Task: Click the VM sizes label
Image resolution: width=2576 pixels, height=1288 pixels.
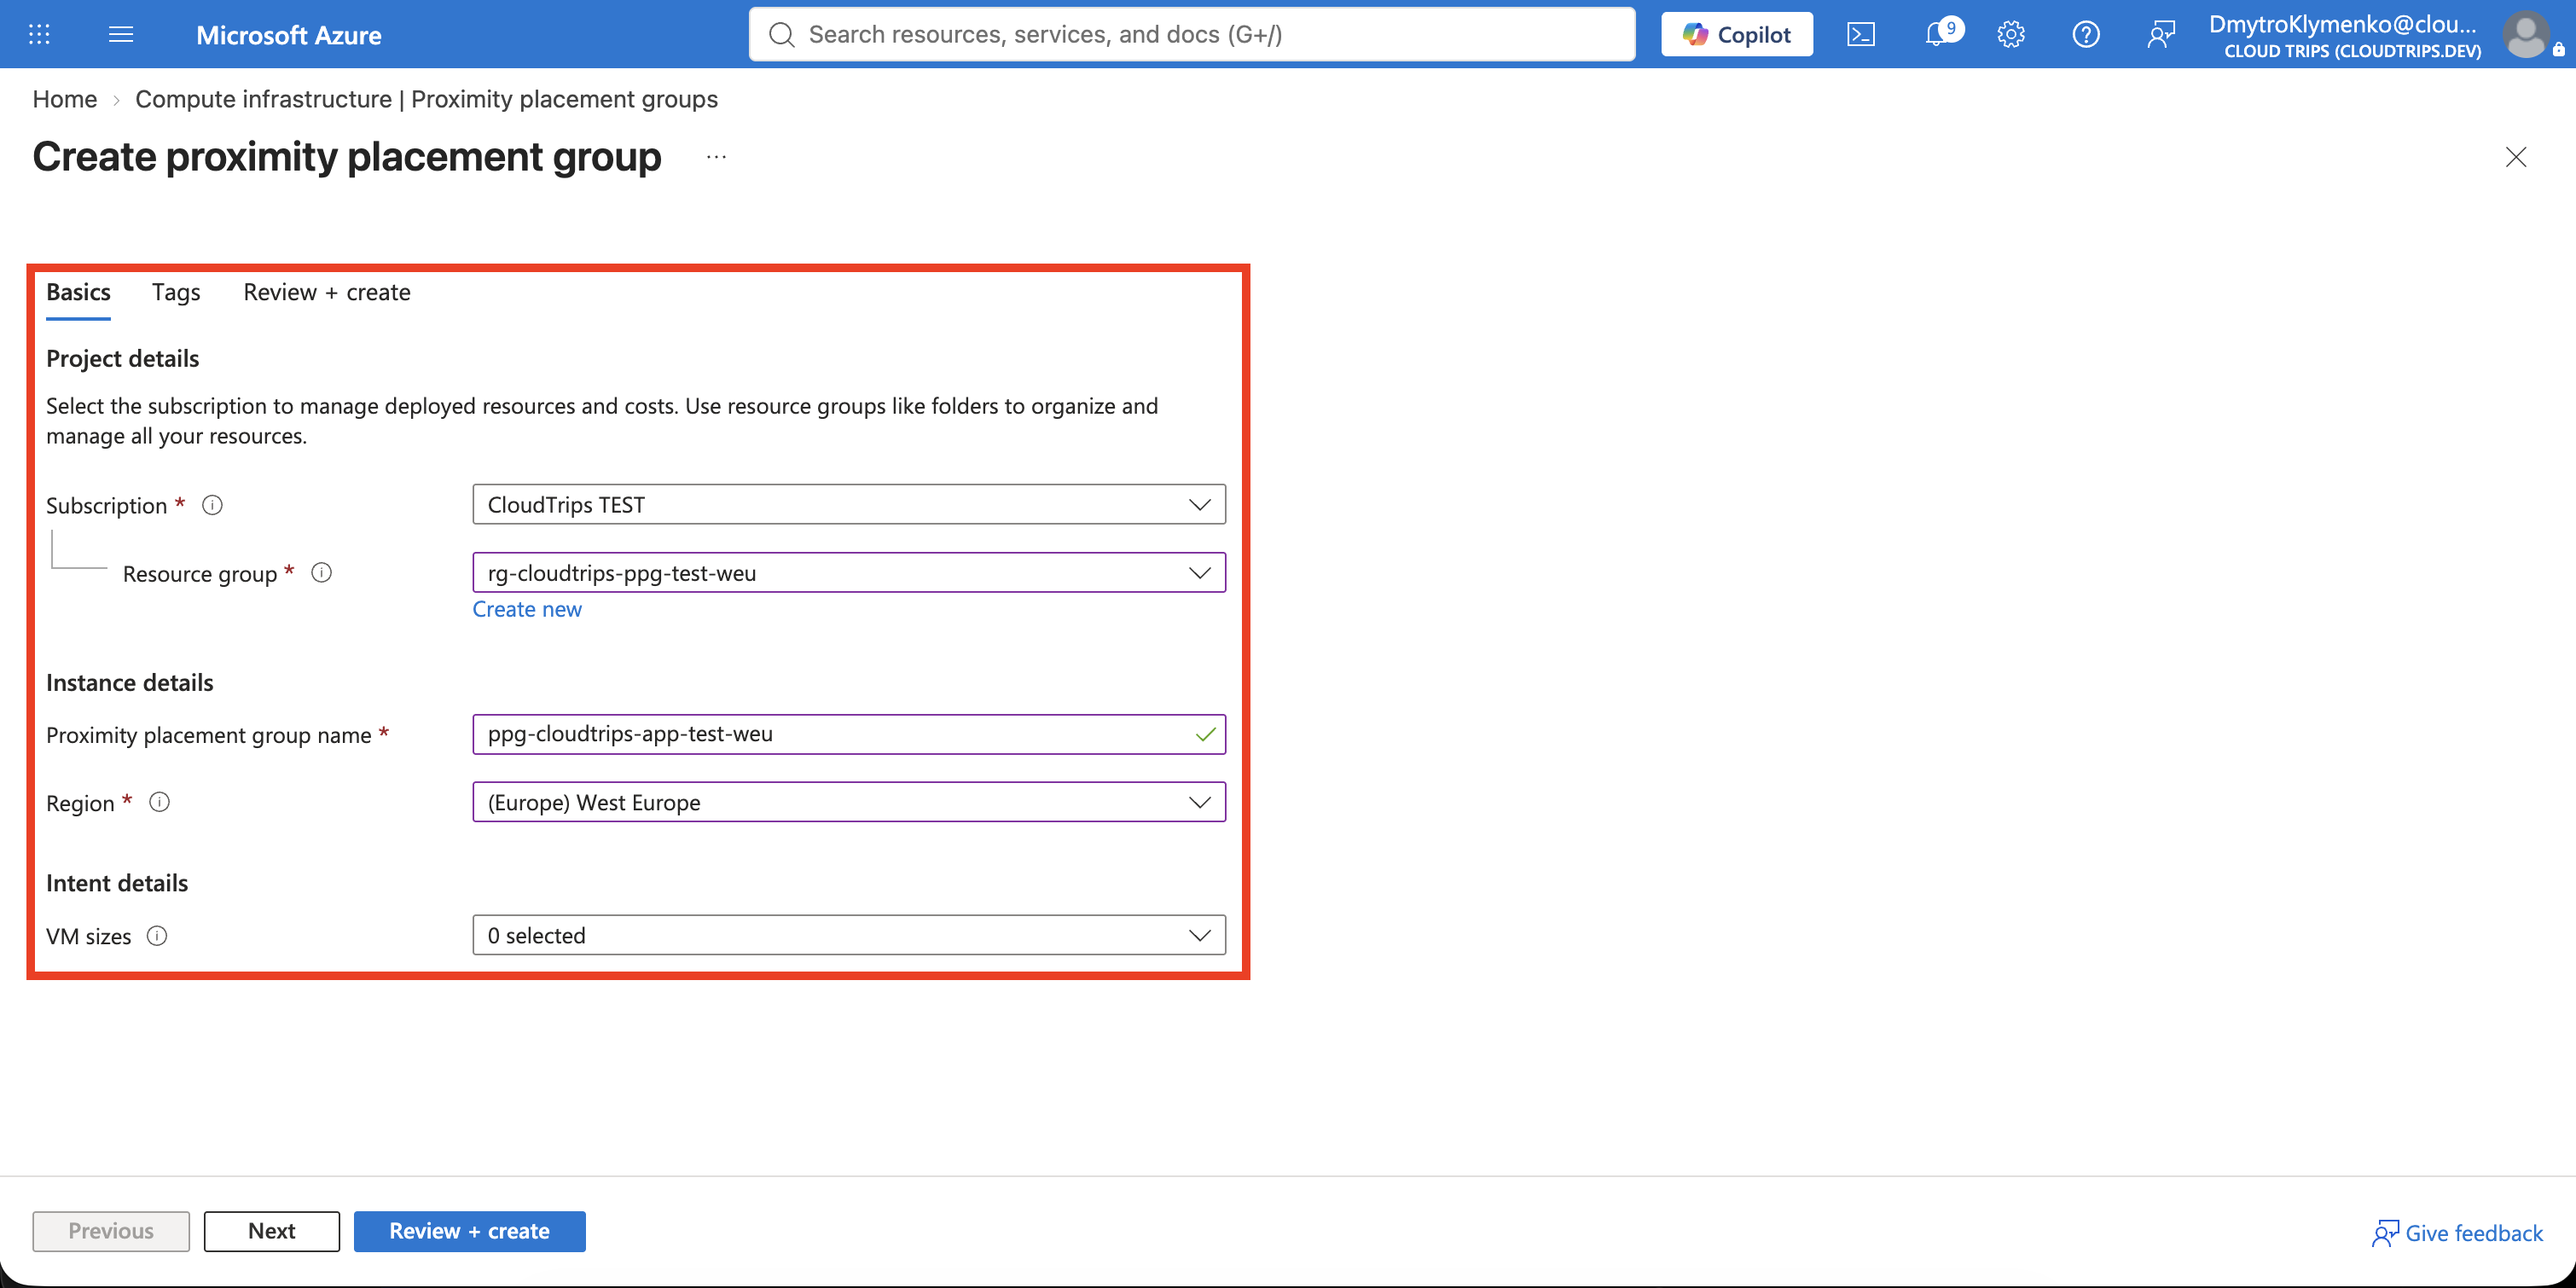Action: 89,936
